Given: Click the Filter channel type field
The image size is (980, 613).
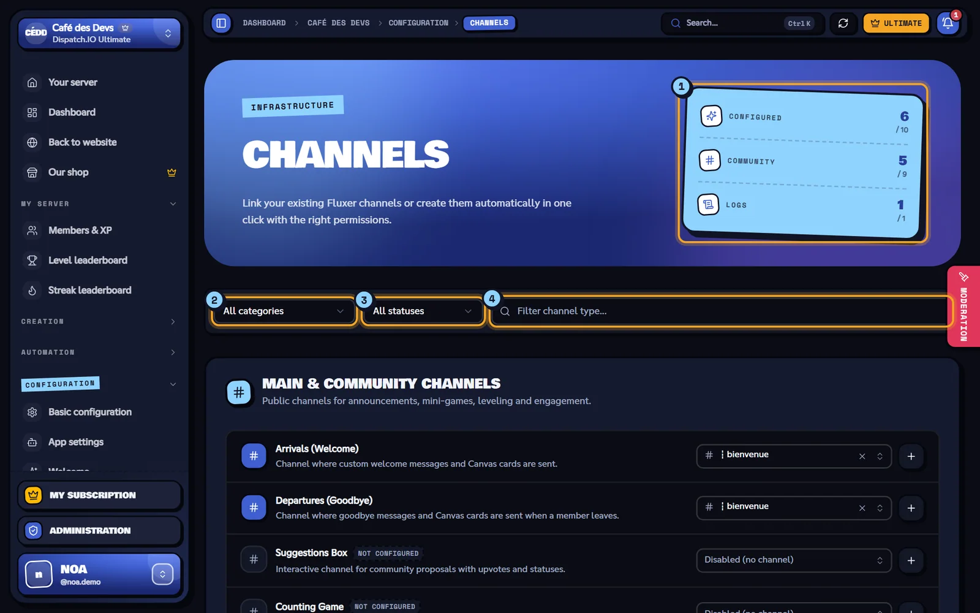Looking at the screenshot, I should click(x=721, y=311).
